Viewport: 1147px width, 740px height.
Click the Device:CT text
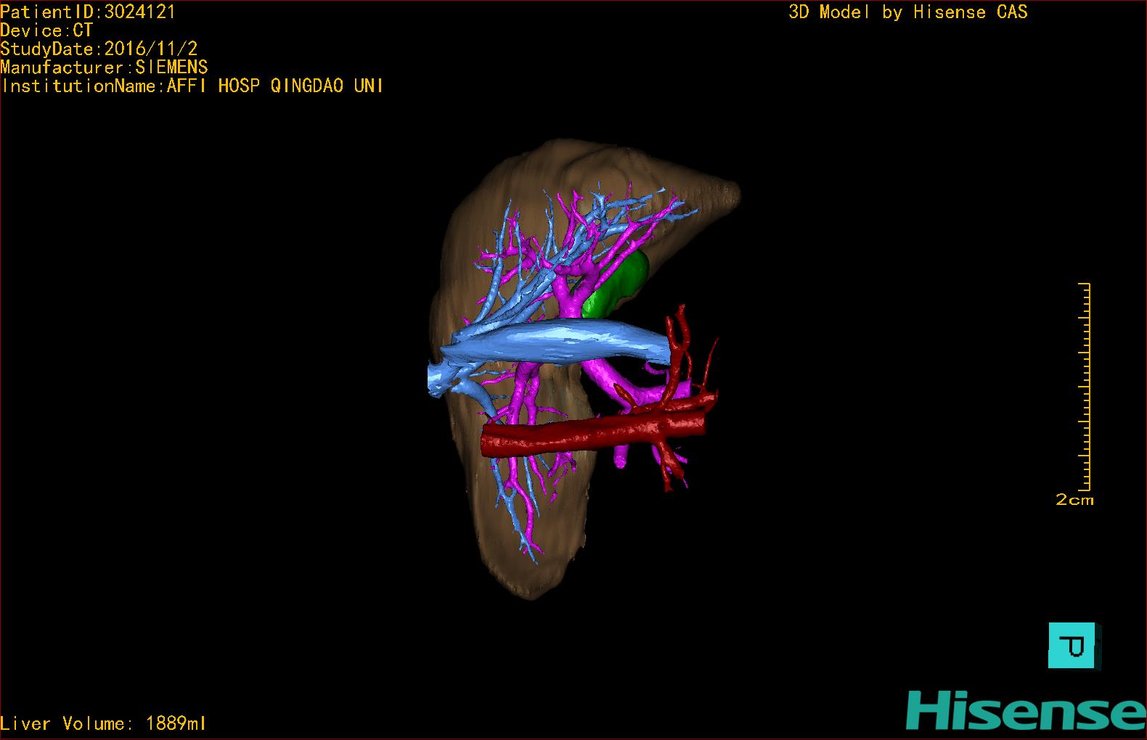pyautogui.click(x=46, y=30)
